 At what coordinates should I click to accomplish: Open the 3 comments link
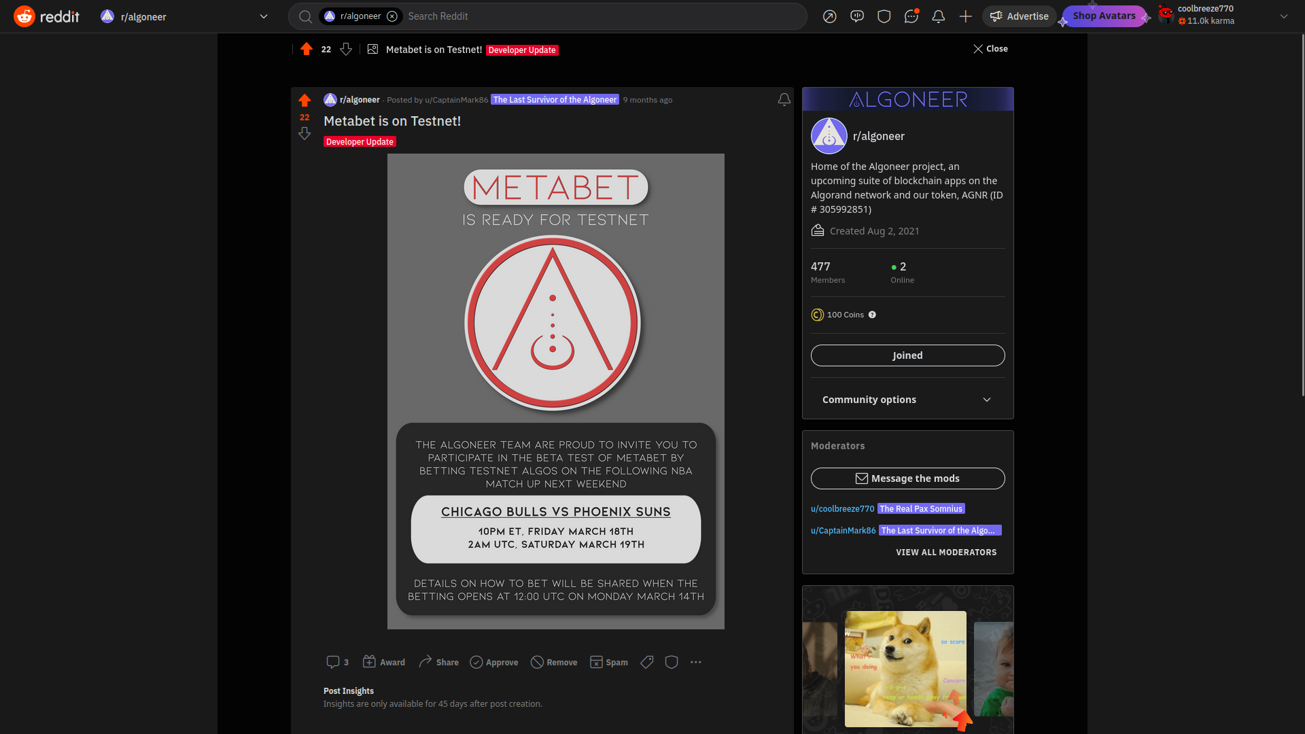tap(338, 662)
